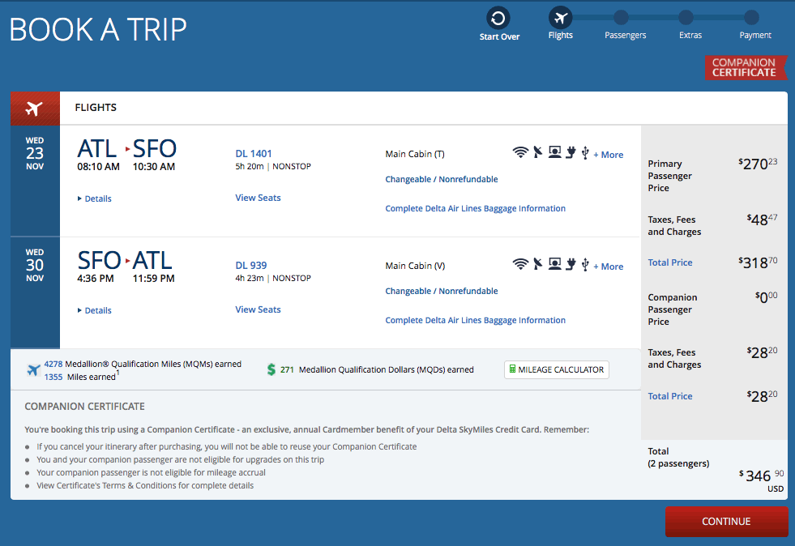Open View Seats for flight DL 1401
The height and width of the screenshot is (546, 795).
(x=258, y=197)
